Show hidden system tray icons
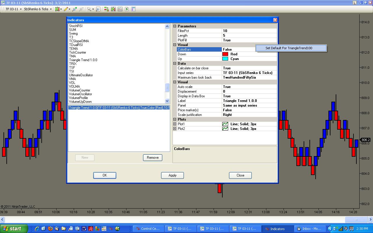This screenshot has width=373, height=233. click(x=330, y=229)
